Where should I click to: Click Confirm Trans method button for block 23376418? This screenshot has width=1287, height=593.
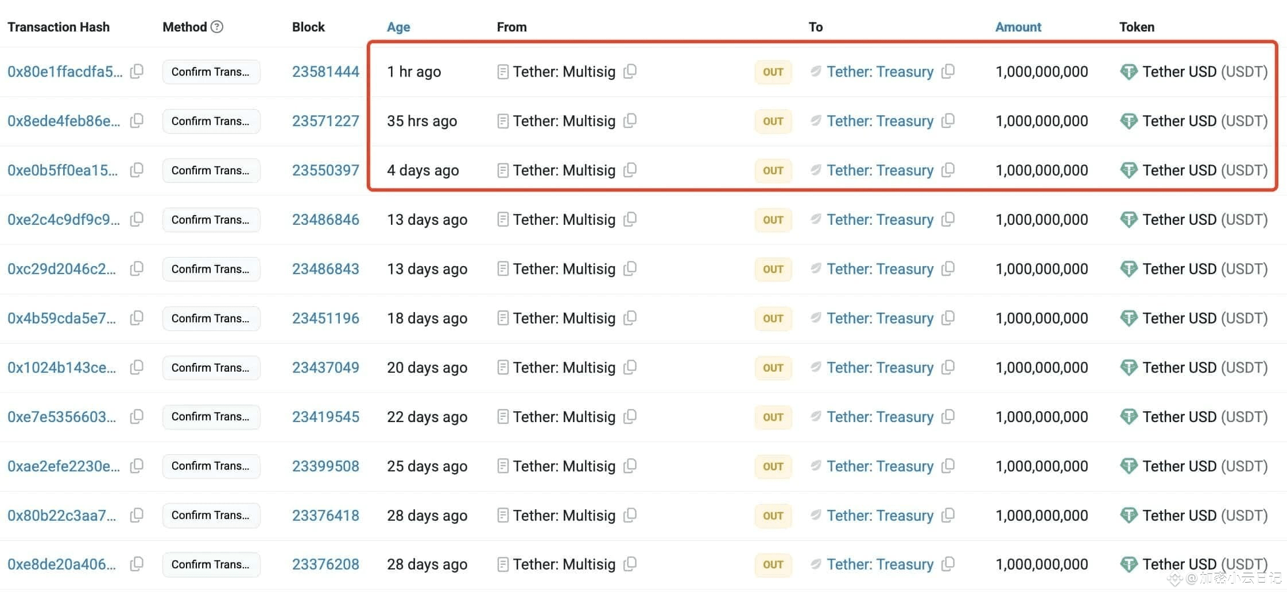tap(211, 515)
